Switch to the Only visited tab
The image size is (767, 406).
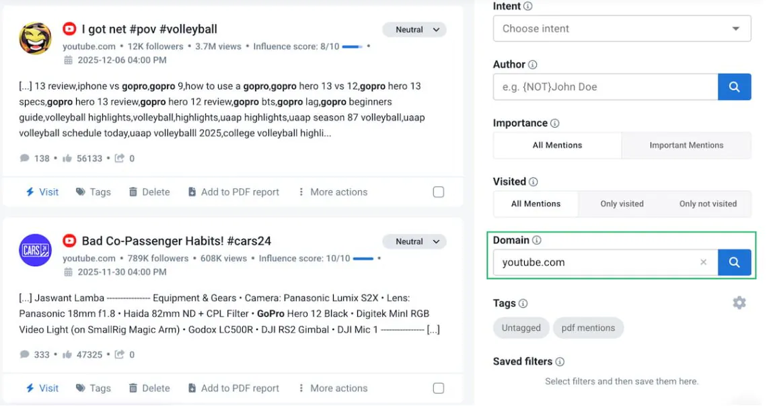coord(621,204)
